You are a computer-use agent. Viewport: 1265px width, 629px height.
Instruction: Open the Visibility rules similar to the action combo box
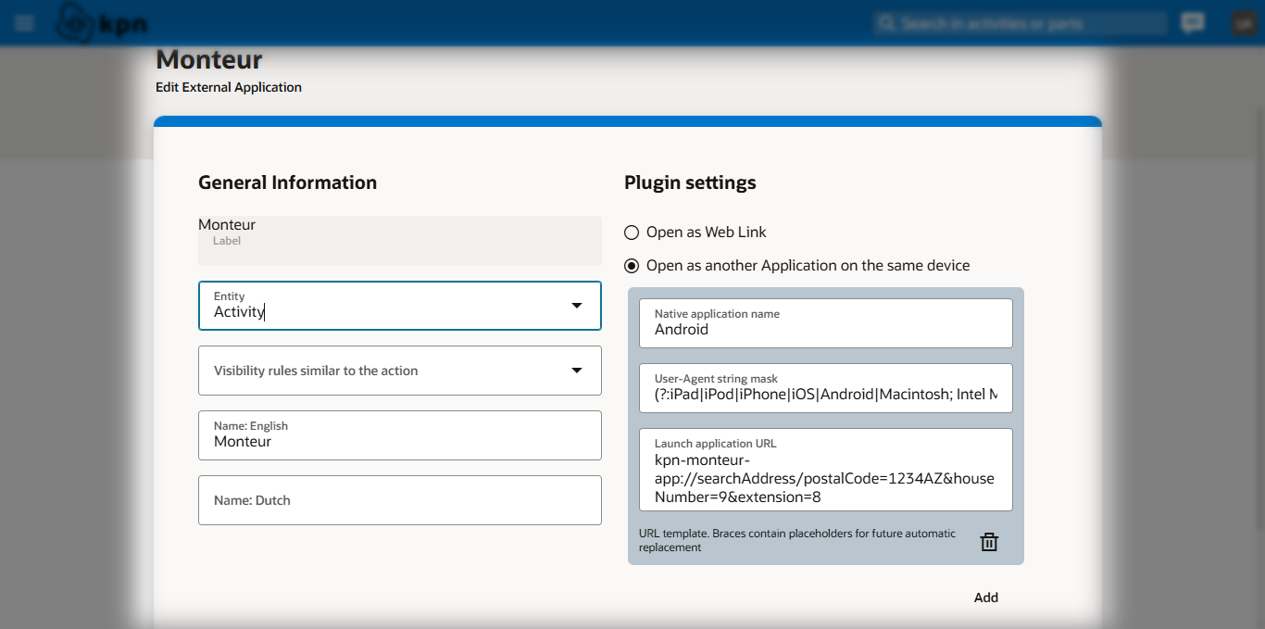[x=400, y=371]
